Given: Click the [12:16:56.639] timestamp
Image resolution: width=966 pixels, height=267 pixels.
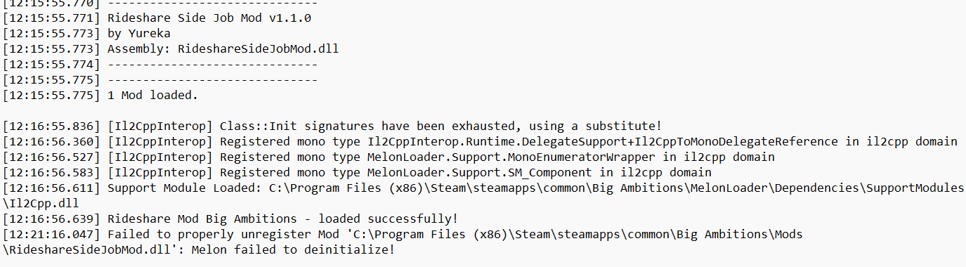Looking at the screenshot, I should [52, 218].
